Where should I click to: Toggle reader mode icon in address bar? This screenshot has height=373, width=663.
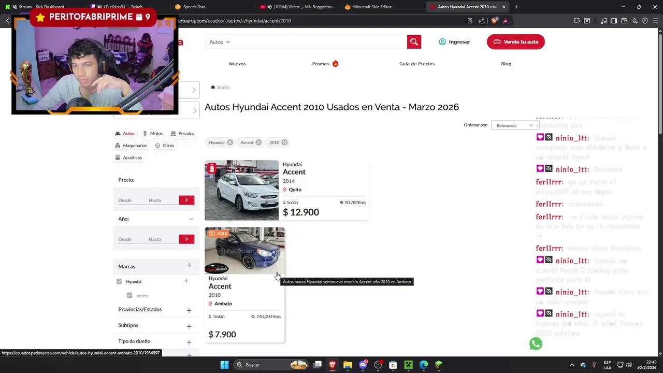pos(470,21)
